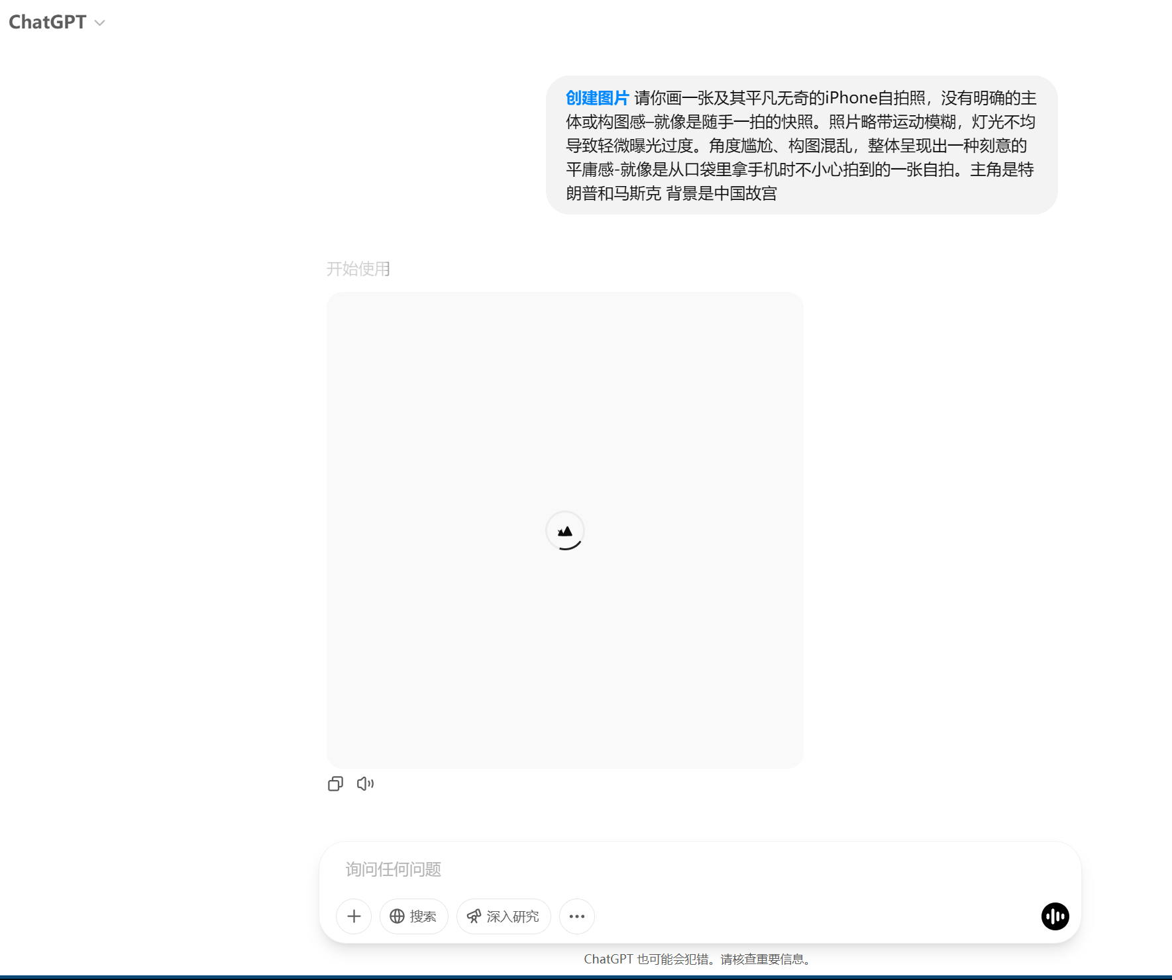Focus the 询问任何问题 message input

700,869
